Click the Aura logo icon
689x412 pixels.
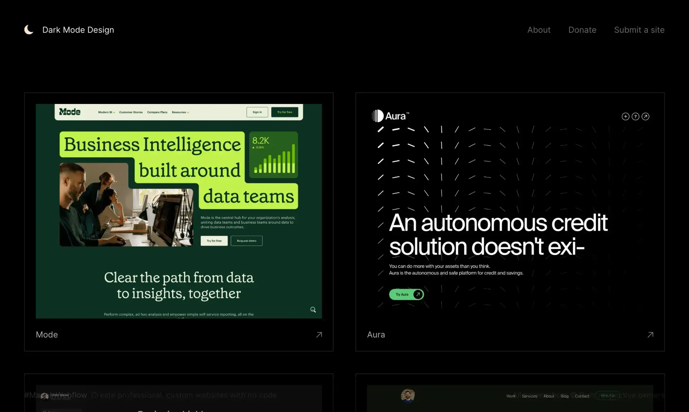point(378,115)
